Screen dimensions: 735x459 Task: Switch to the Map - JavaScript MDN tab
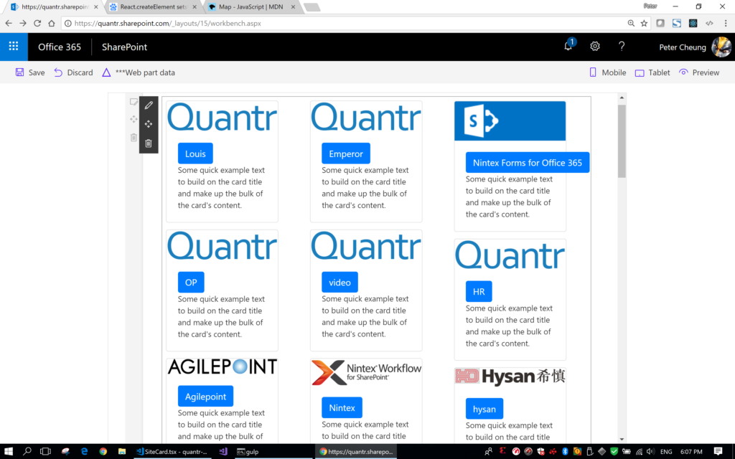pos(252,7)
